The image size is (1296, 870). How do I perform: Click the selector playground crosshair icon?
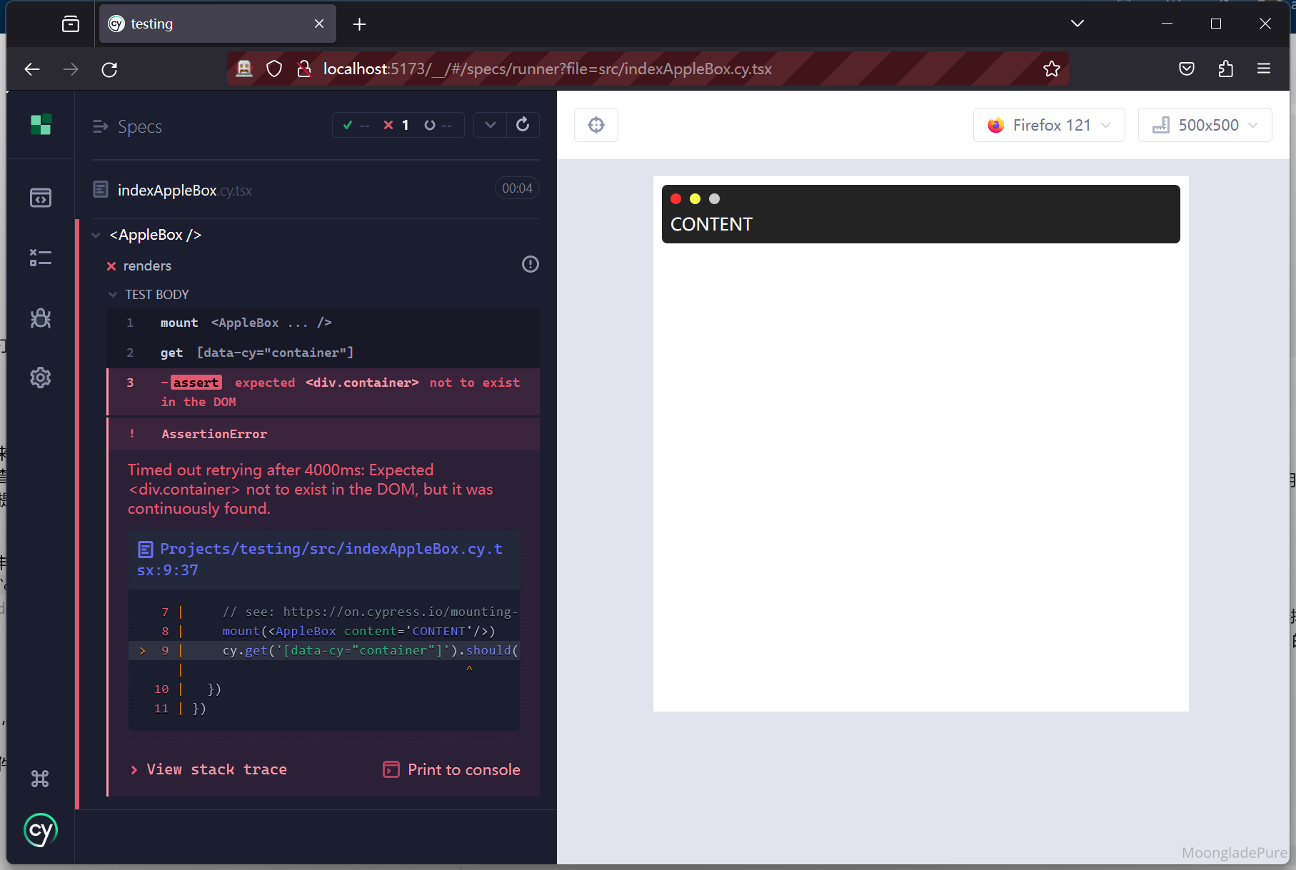pos(596,126)
